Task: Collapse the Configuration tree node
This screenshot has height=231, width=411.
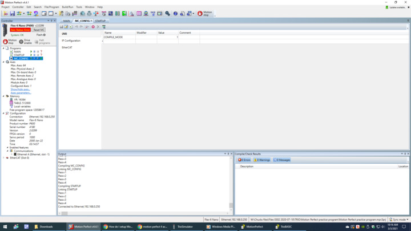Action: pyautogui.click(x=3, y=114)
